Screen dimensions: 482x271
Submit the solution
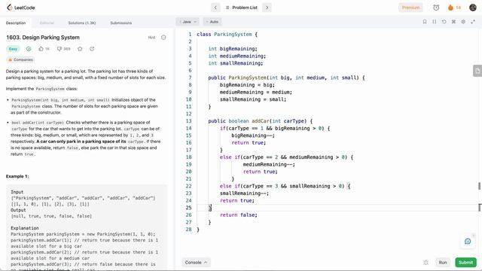click(465, 263)
